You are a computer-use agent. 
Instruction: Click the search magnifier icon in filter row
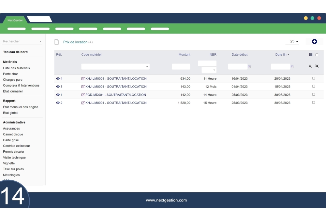[x=310, y=66]
